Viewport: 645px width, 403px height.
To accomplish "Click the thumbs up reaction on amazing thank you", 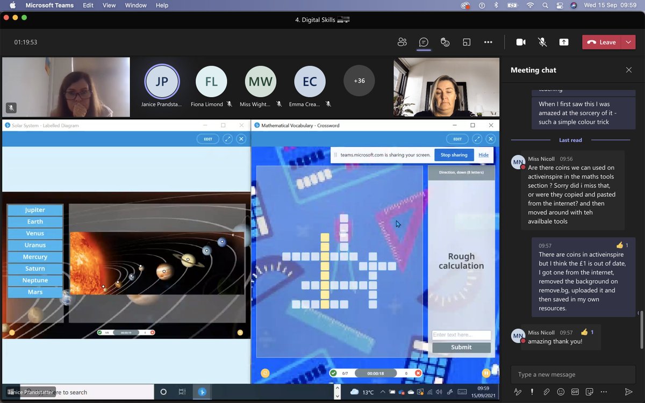I will pos(587,332).
